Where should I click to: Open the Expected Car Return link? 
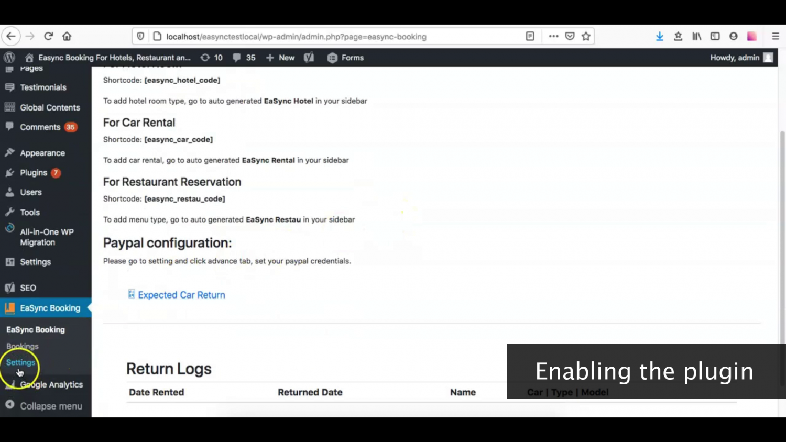181,295
